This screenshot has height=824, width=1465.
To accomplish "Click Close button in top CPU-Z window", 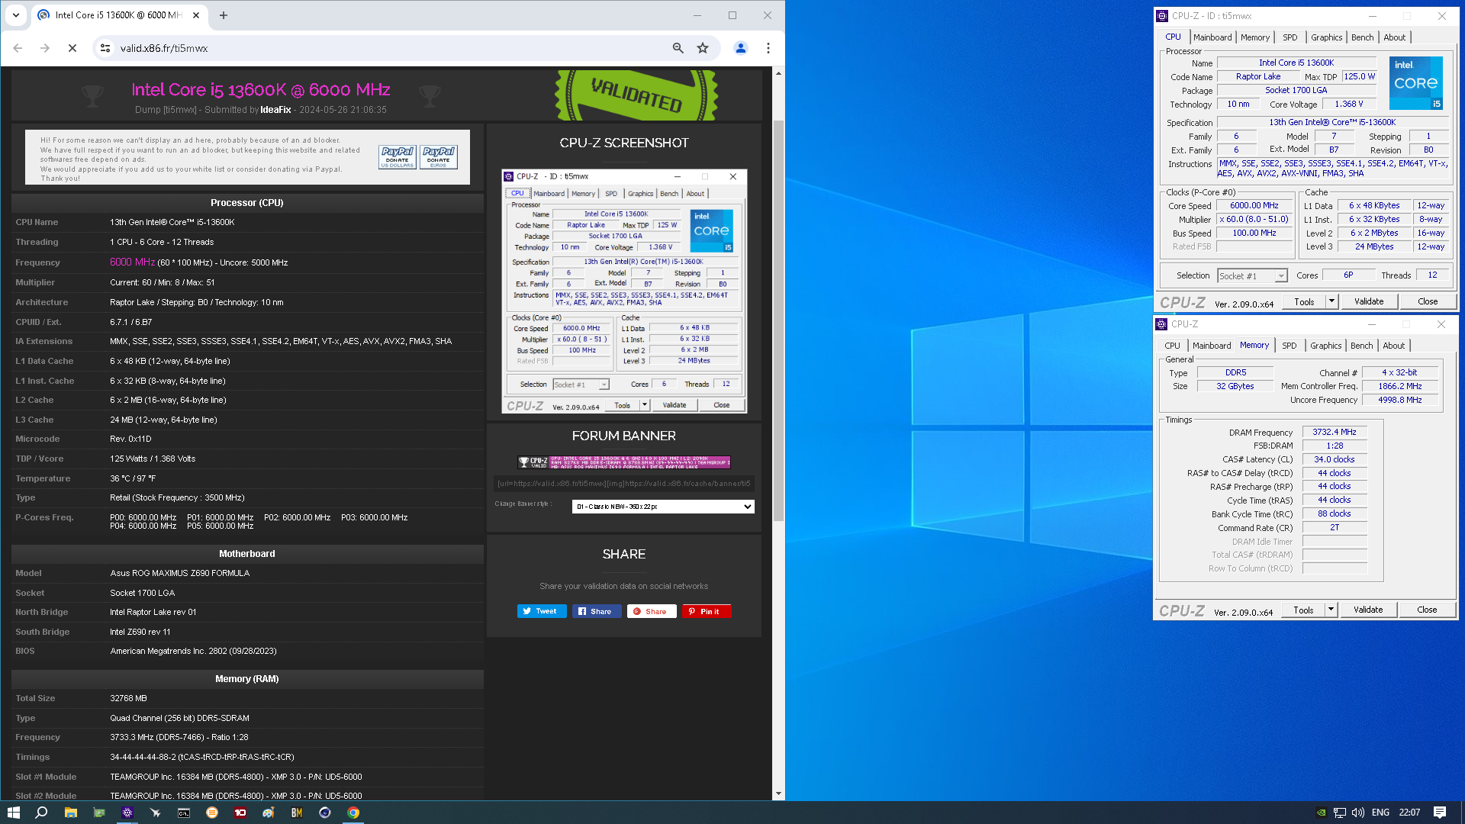I will click(x=1428, y=301).
